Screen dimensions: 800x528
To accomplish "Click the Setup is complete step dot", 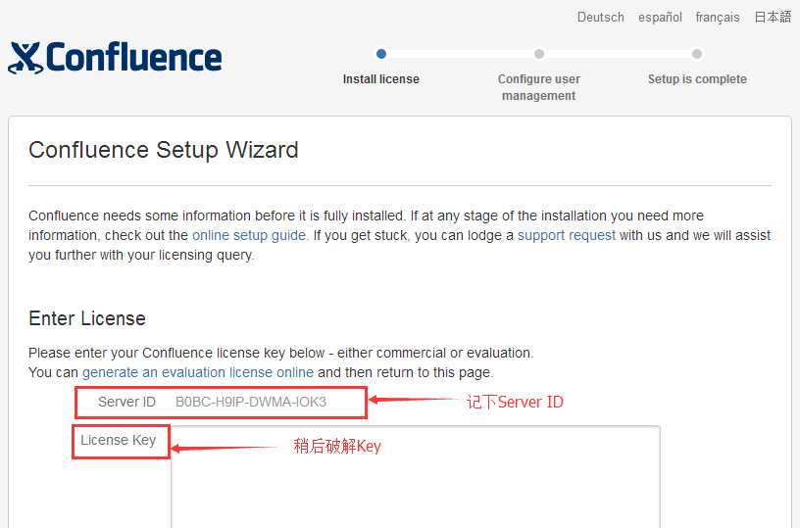I will pos(697,54).
